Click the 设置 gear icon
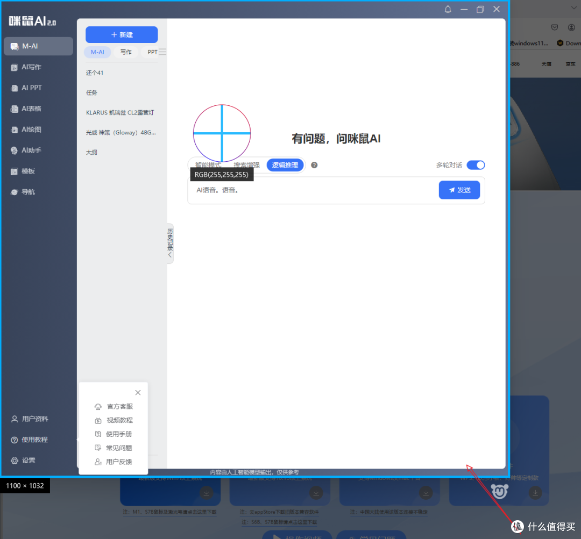Viewport: 581px width, 539px height. [15, 461]
